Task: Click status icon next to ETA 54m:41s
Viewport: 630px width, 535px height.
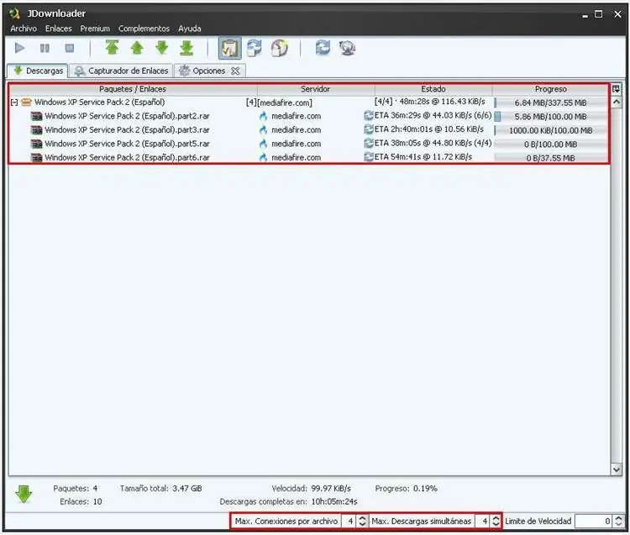Action: tap(369, 157)
